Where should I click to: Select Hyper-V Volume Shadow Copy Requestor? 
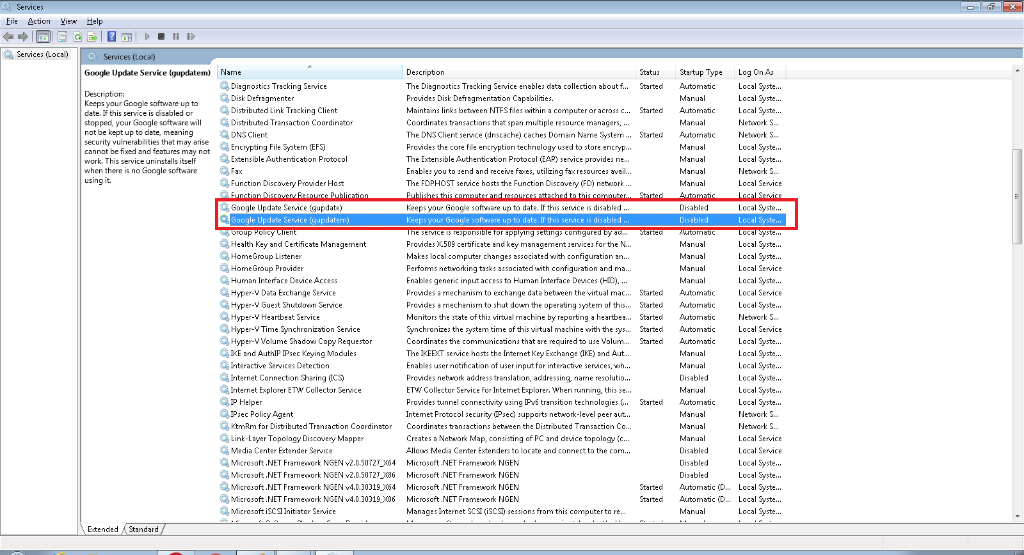pos(301,341)
